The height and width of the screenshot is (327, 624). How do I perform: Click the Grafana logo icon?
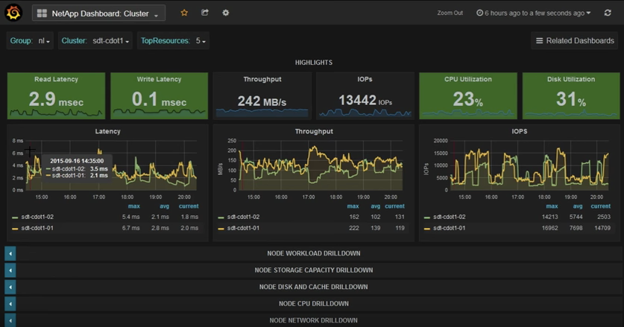(x=13, y=13)
